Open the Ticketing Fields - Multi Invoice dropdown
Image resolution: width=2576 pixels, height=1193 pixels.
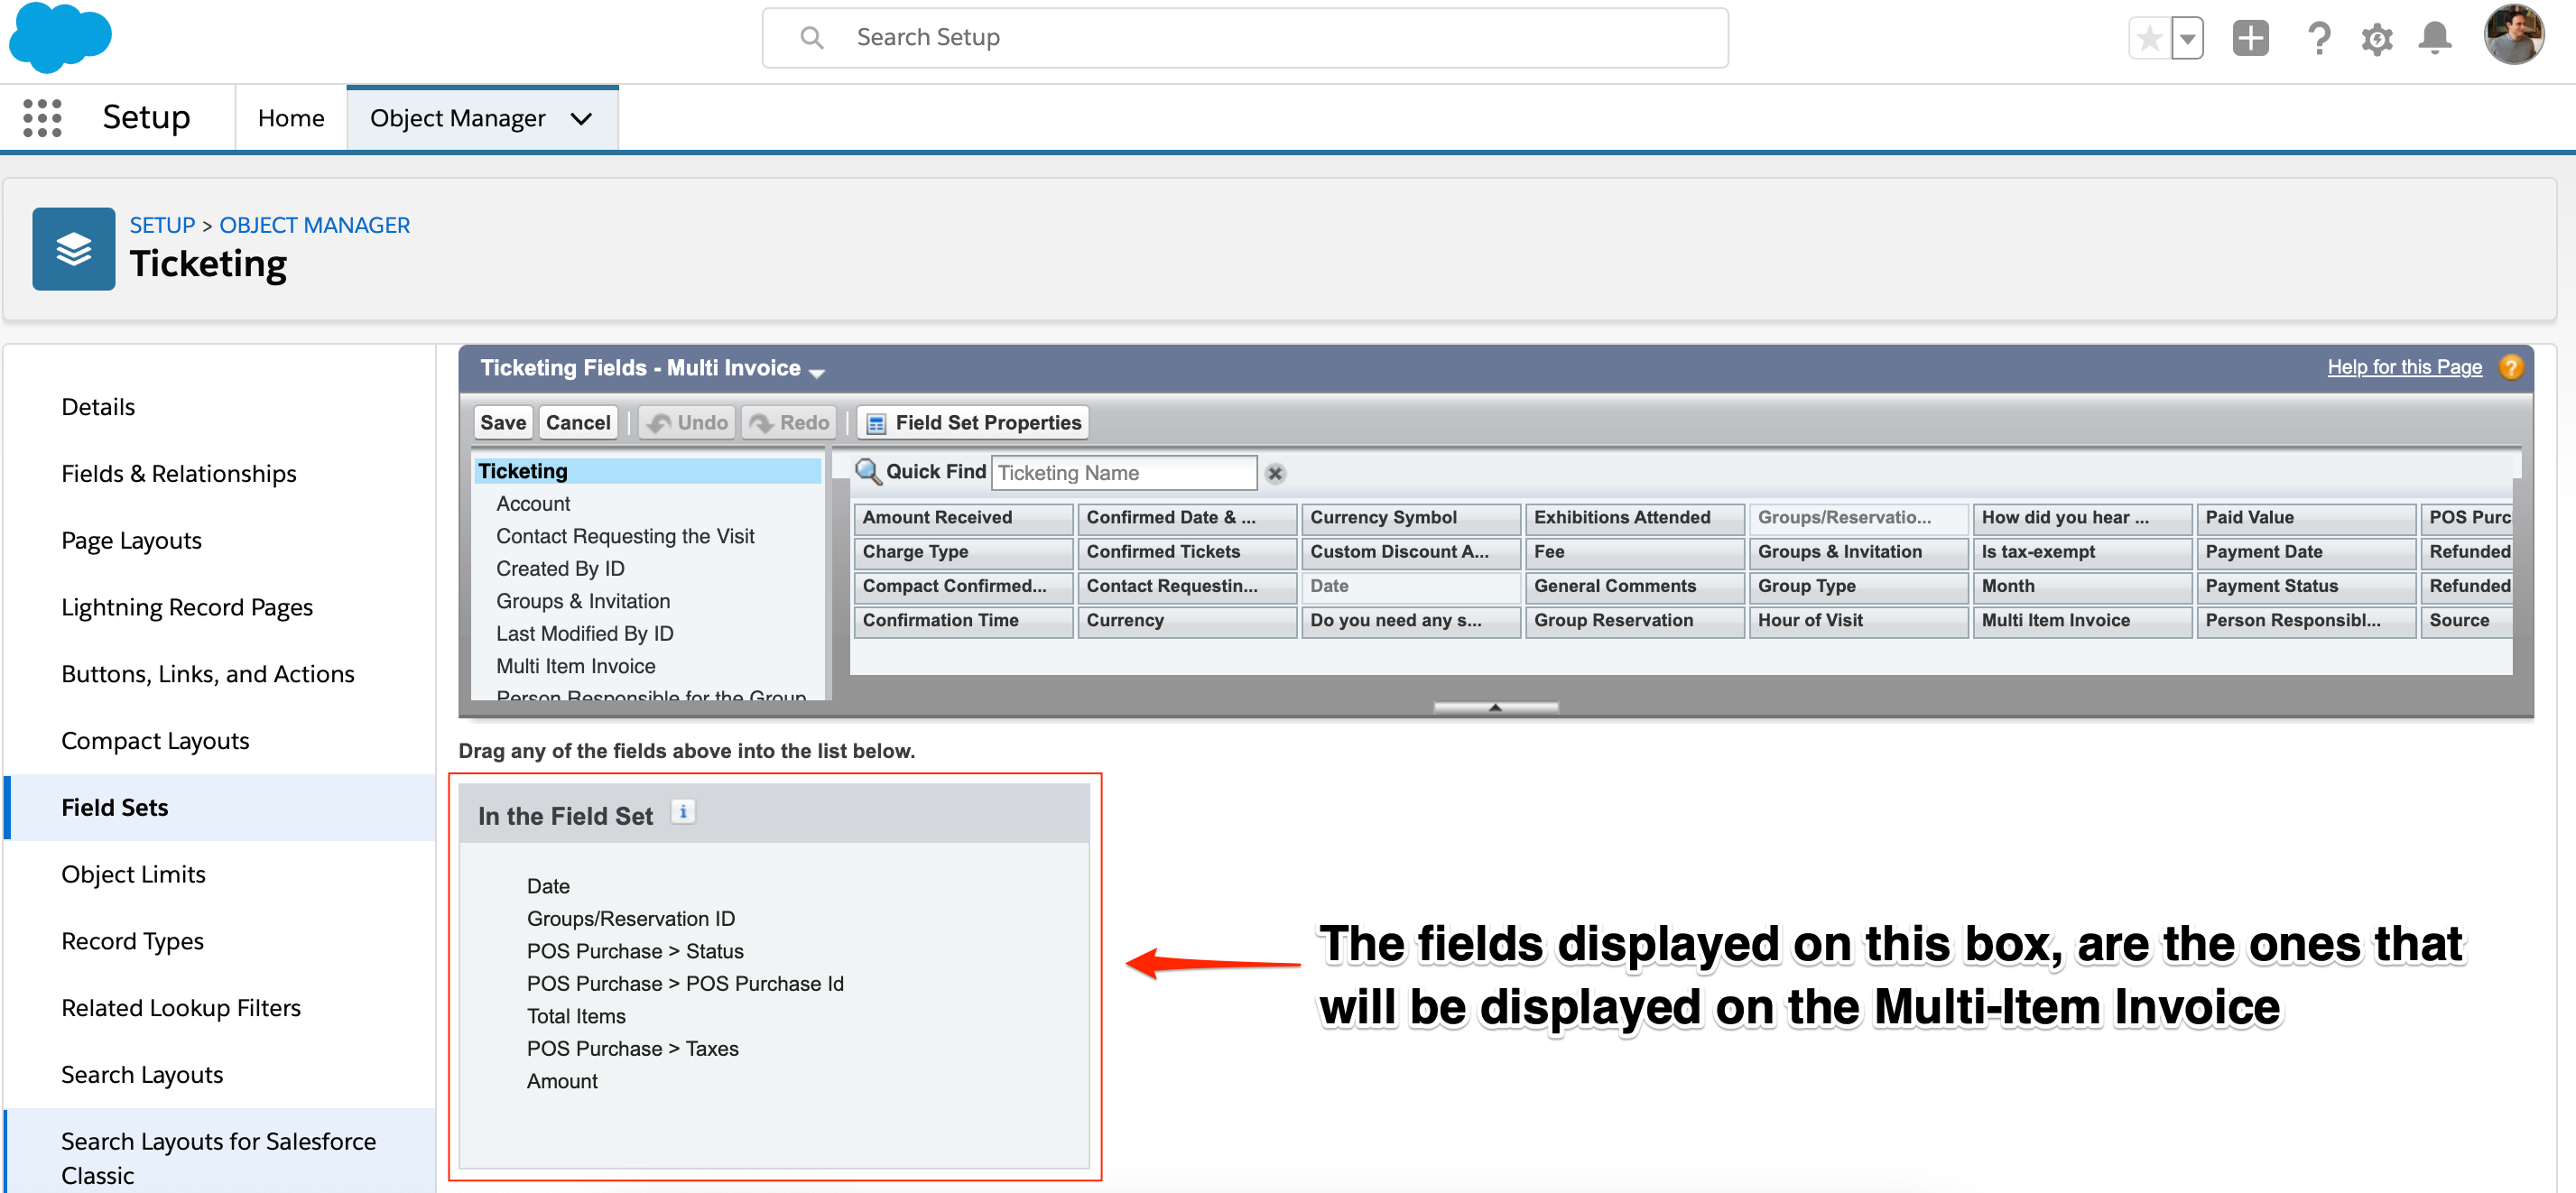tap(817, 372)
